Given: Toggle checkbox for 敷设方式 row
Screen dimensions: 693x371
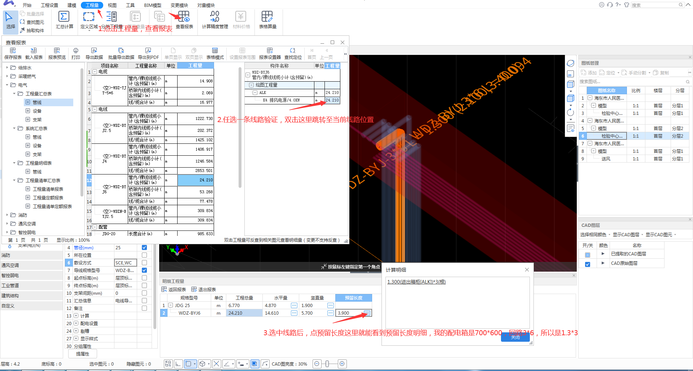Looking at the screenshot, I should click(x=144, y=263).
